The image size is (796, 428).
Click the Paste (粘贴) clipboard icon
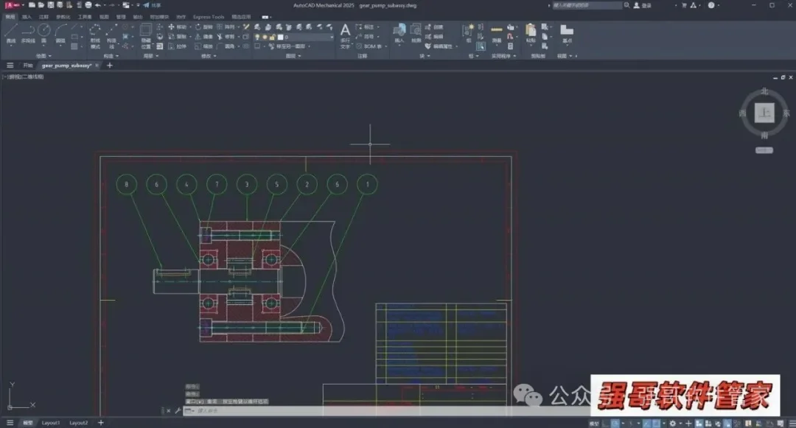(x=531, y=33)
